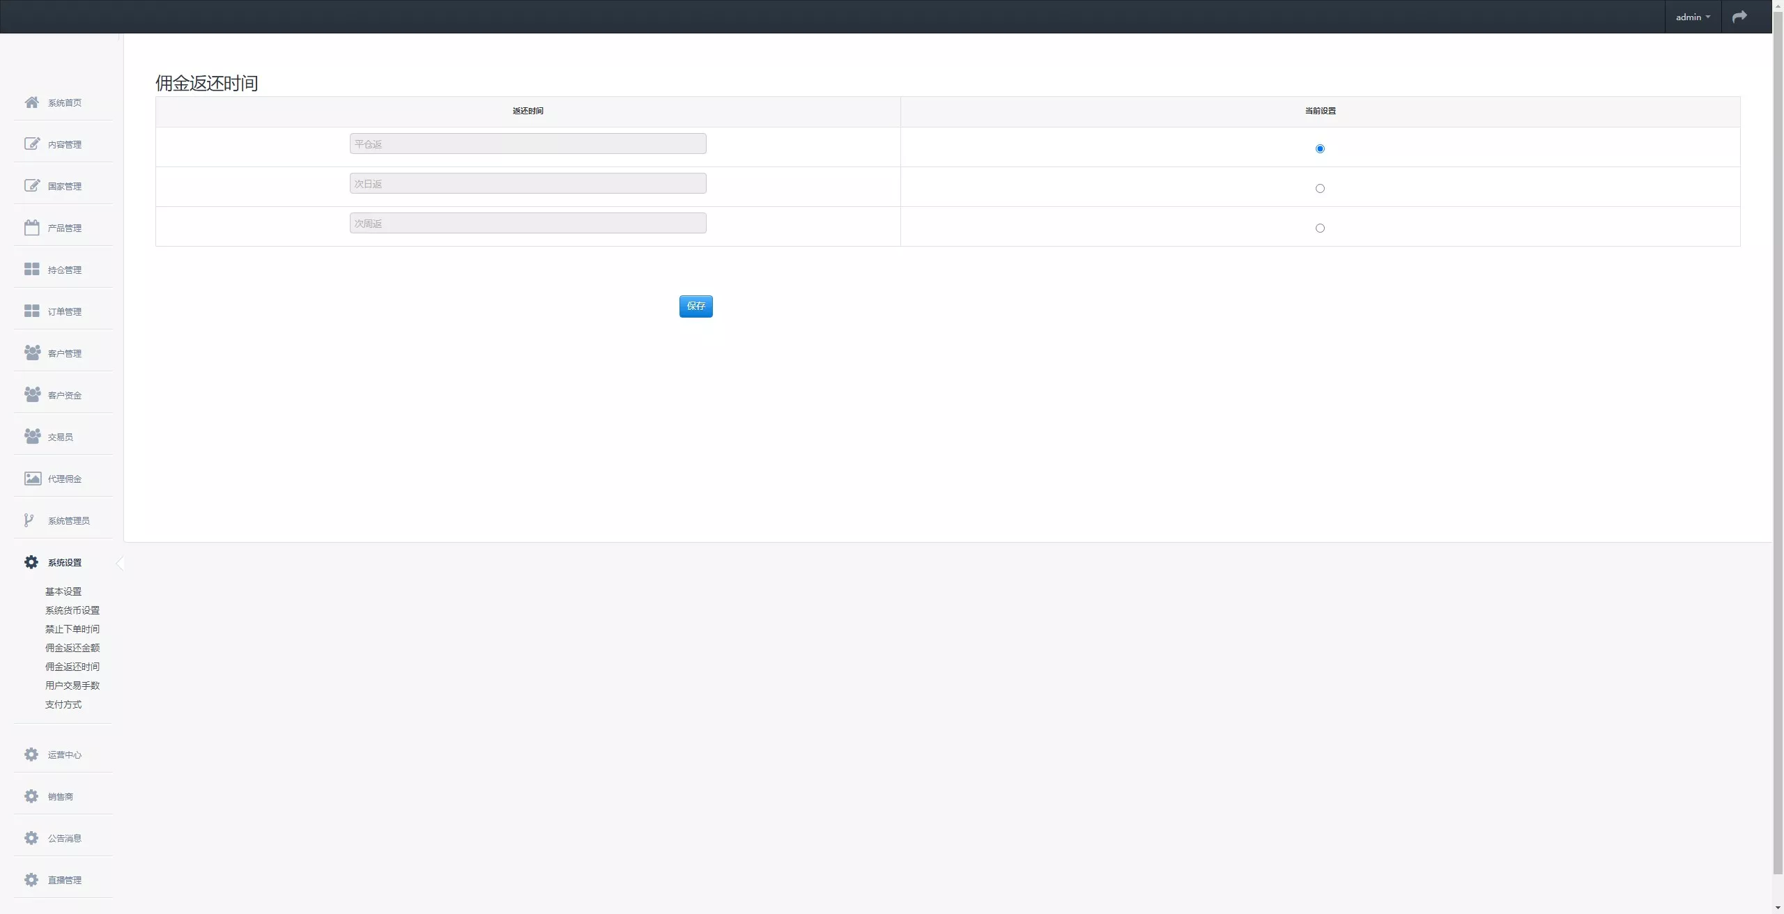Collapse the 系统设置 menu section
Viewport: 1784px width, 914px height.
click(x=64, y=562)
